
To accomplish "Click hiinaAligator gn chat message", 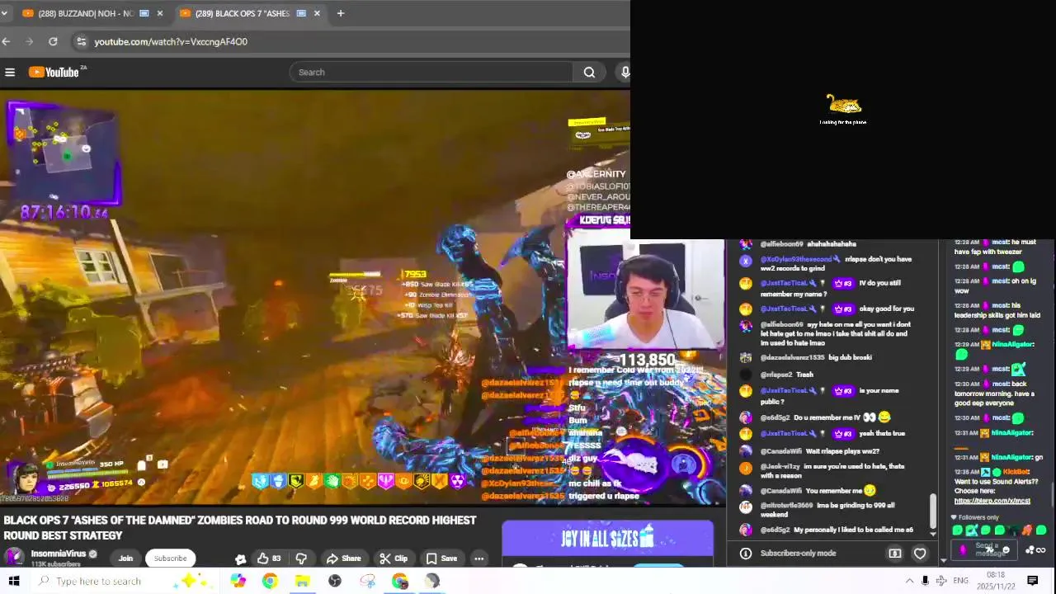I will (999, 457).
